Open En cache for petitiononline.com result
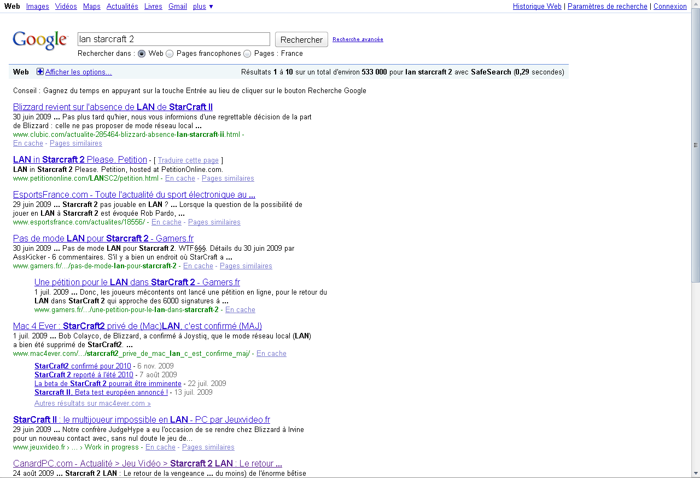This screenshot has height=478, width=700. pos(180,178)
